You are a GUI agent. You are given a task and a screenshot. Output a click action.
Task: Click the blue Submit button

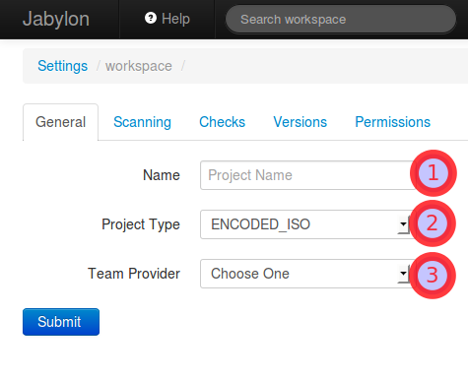tap(61, 322)
